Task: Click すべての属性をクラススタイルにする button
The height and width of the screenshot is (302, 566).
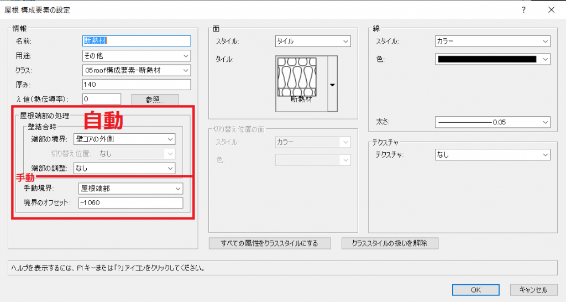Action: [270, 243]
